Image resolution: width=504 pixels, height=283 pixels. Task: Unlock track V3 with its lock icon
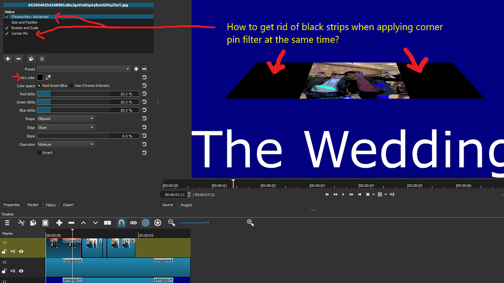click(4, 252)
